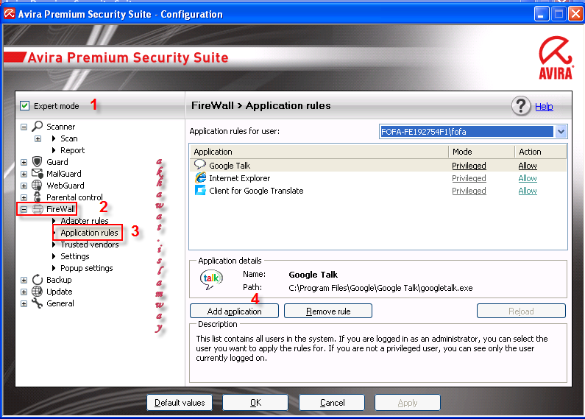Click the googletalk.exe path text

click(x=380, y=288)
